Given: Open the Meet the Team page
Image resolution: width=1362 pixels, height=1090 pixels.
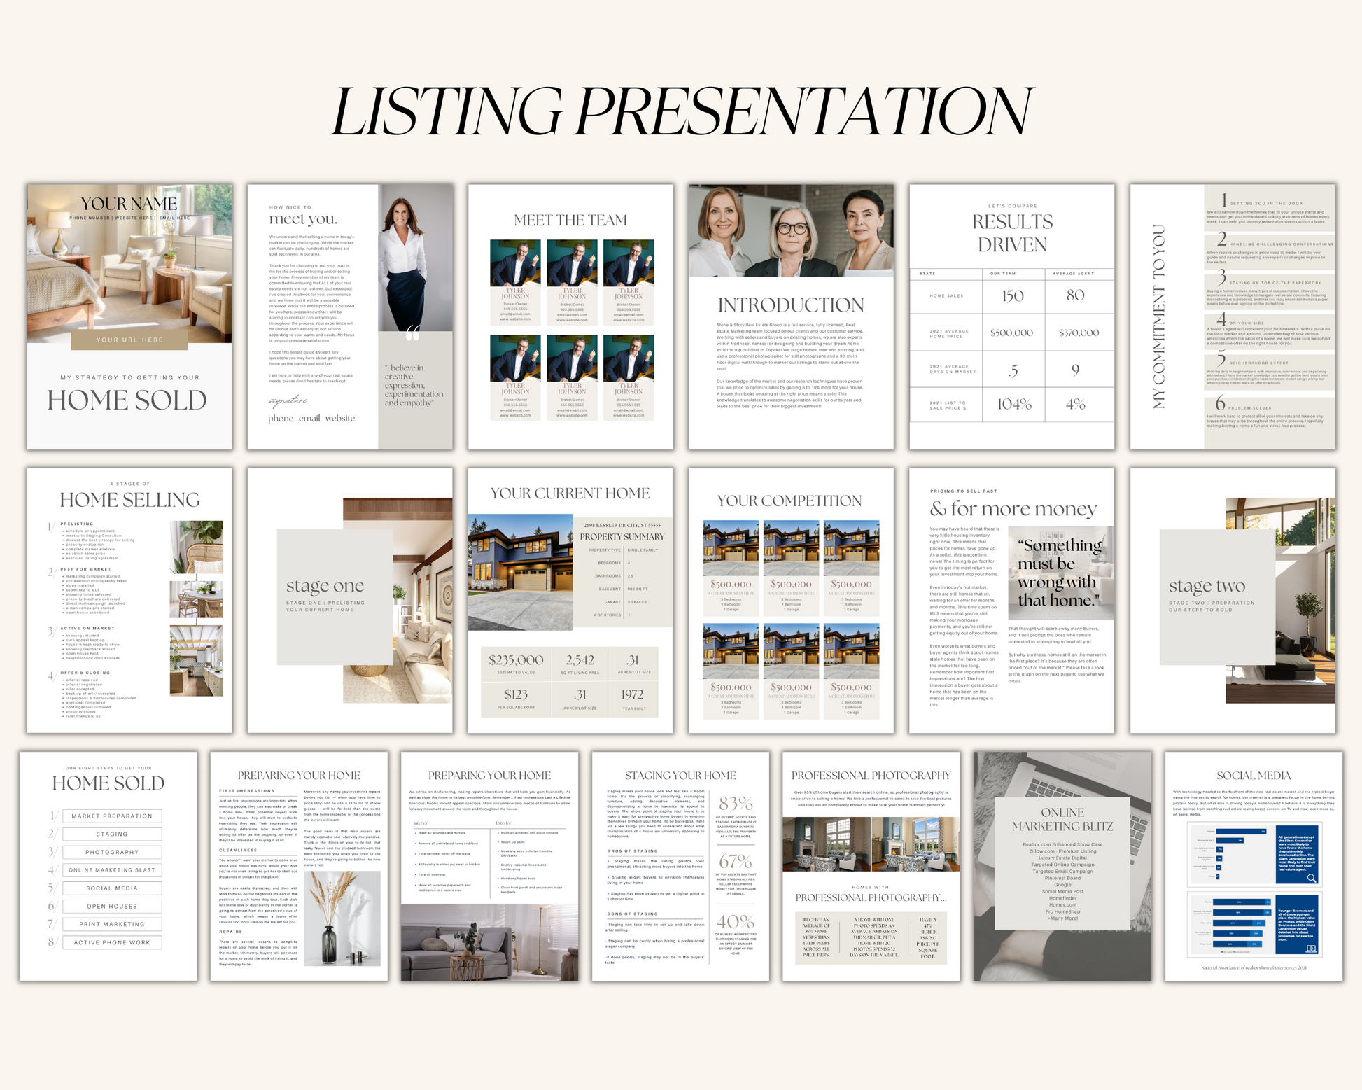Looking at the screenshot, I should [570, 316].
